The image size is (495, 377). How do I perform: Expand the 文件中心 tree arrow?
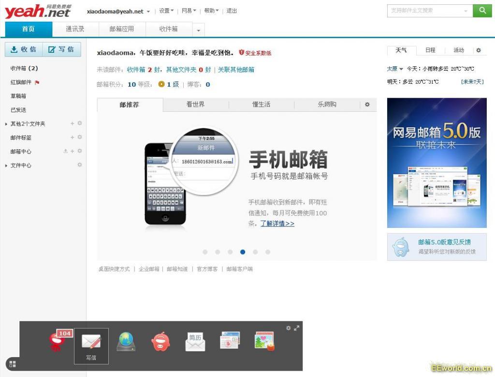click(x=6, y=166)
